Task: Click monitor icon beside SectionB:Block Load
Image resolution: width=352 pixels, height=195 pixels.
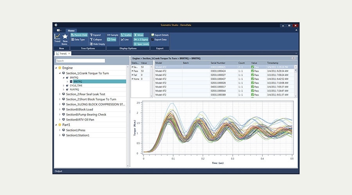Action: click(x=63, y=110)
